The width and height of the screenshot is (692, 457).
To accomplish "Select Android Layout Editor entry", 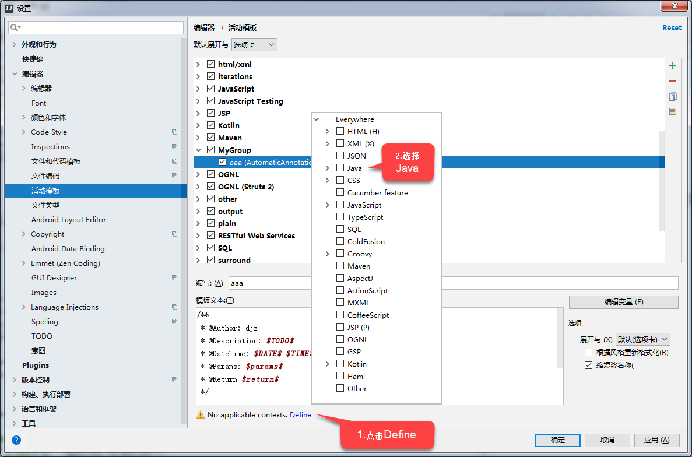I will [x=69, y=219].
